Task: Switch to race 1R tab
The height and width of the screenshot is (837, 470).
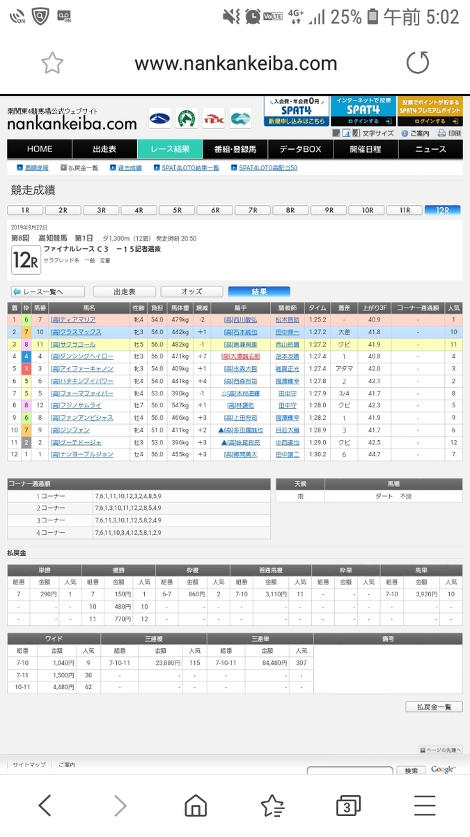Action: [x=25, y=210]
